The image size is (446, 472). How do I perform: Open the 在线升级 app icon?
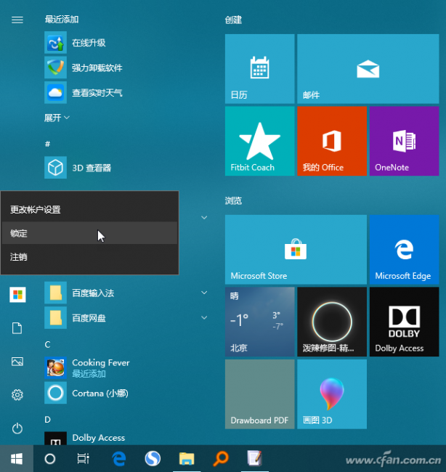click(55, 42)
